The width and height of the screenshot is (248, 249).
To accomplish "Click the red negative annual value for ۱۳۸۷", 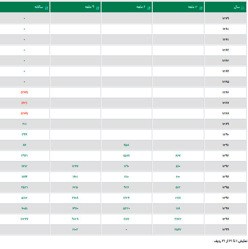I will click(24, 103).
